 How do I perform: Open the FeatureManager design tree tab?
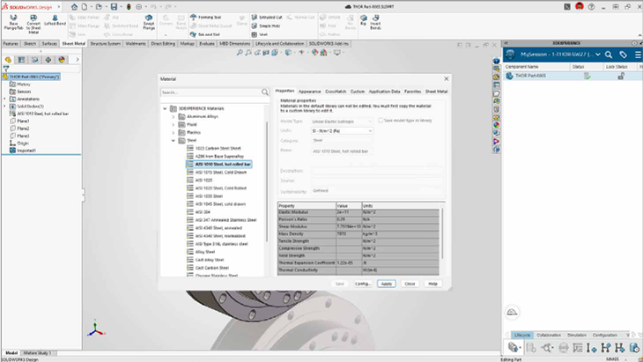(8, 59)
